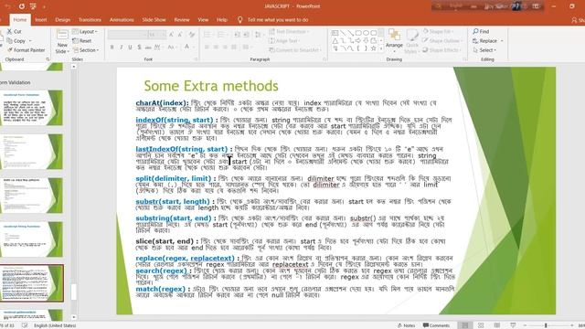This screenshot has height=329, width=585.
Task: Open the Help tab
Action: point(222,20)
